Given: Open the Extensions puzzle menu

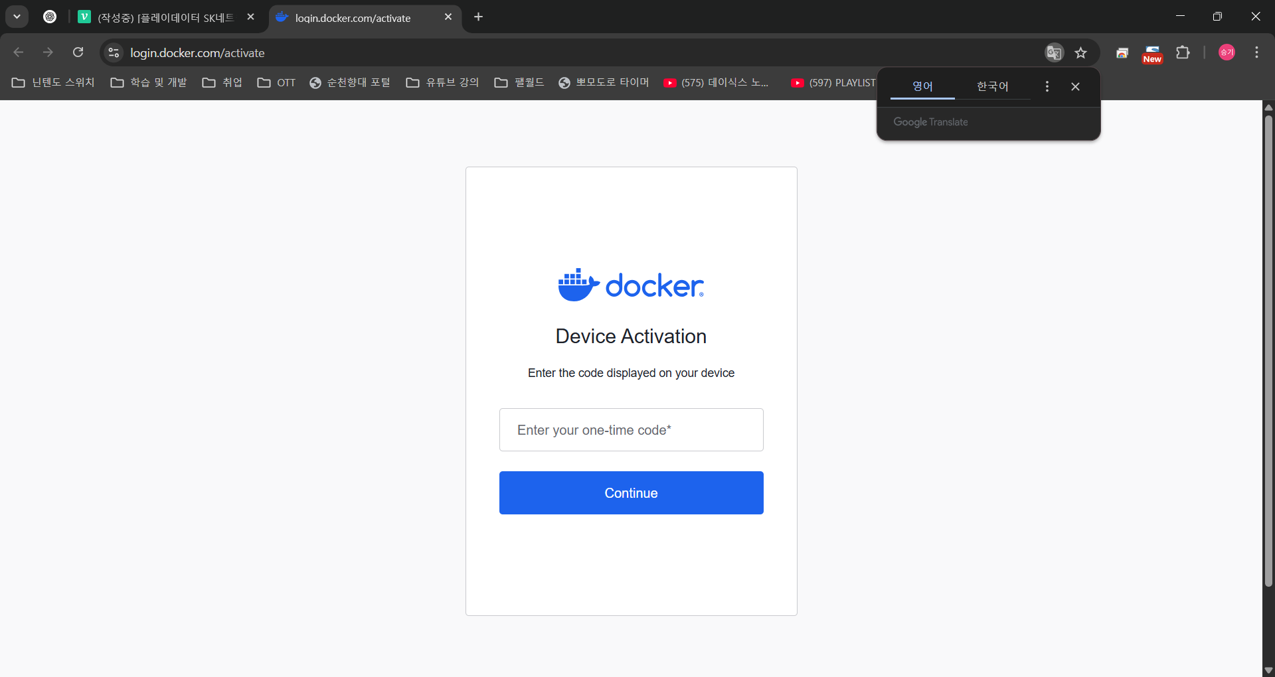Looking at the screenshot, I should click(x=1183, y=52).
